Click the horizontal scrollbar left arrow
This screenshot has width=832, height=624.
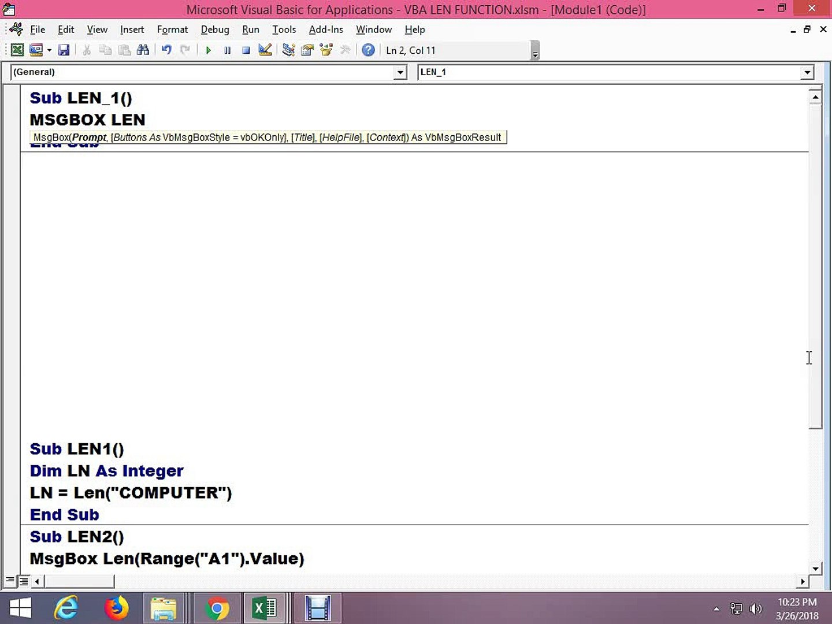point(38,581)
